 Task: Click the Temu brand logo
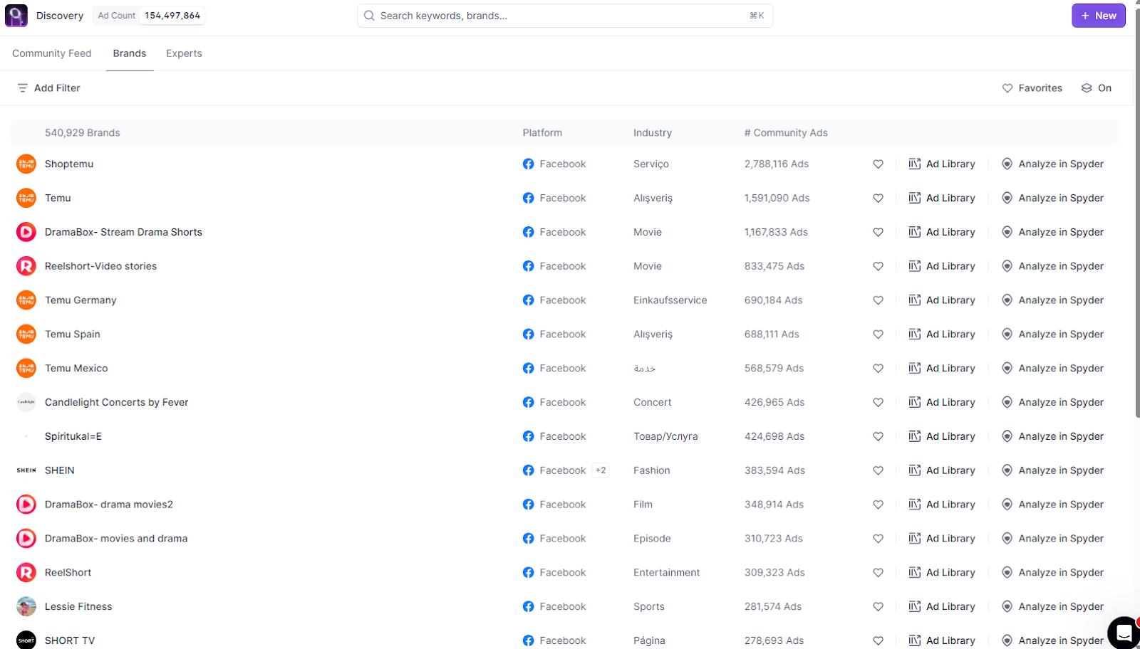pos(26,198)
